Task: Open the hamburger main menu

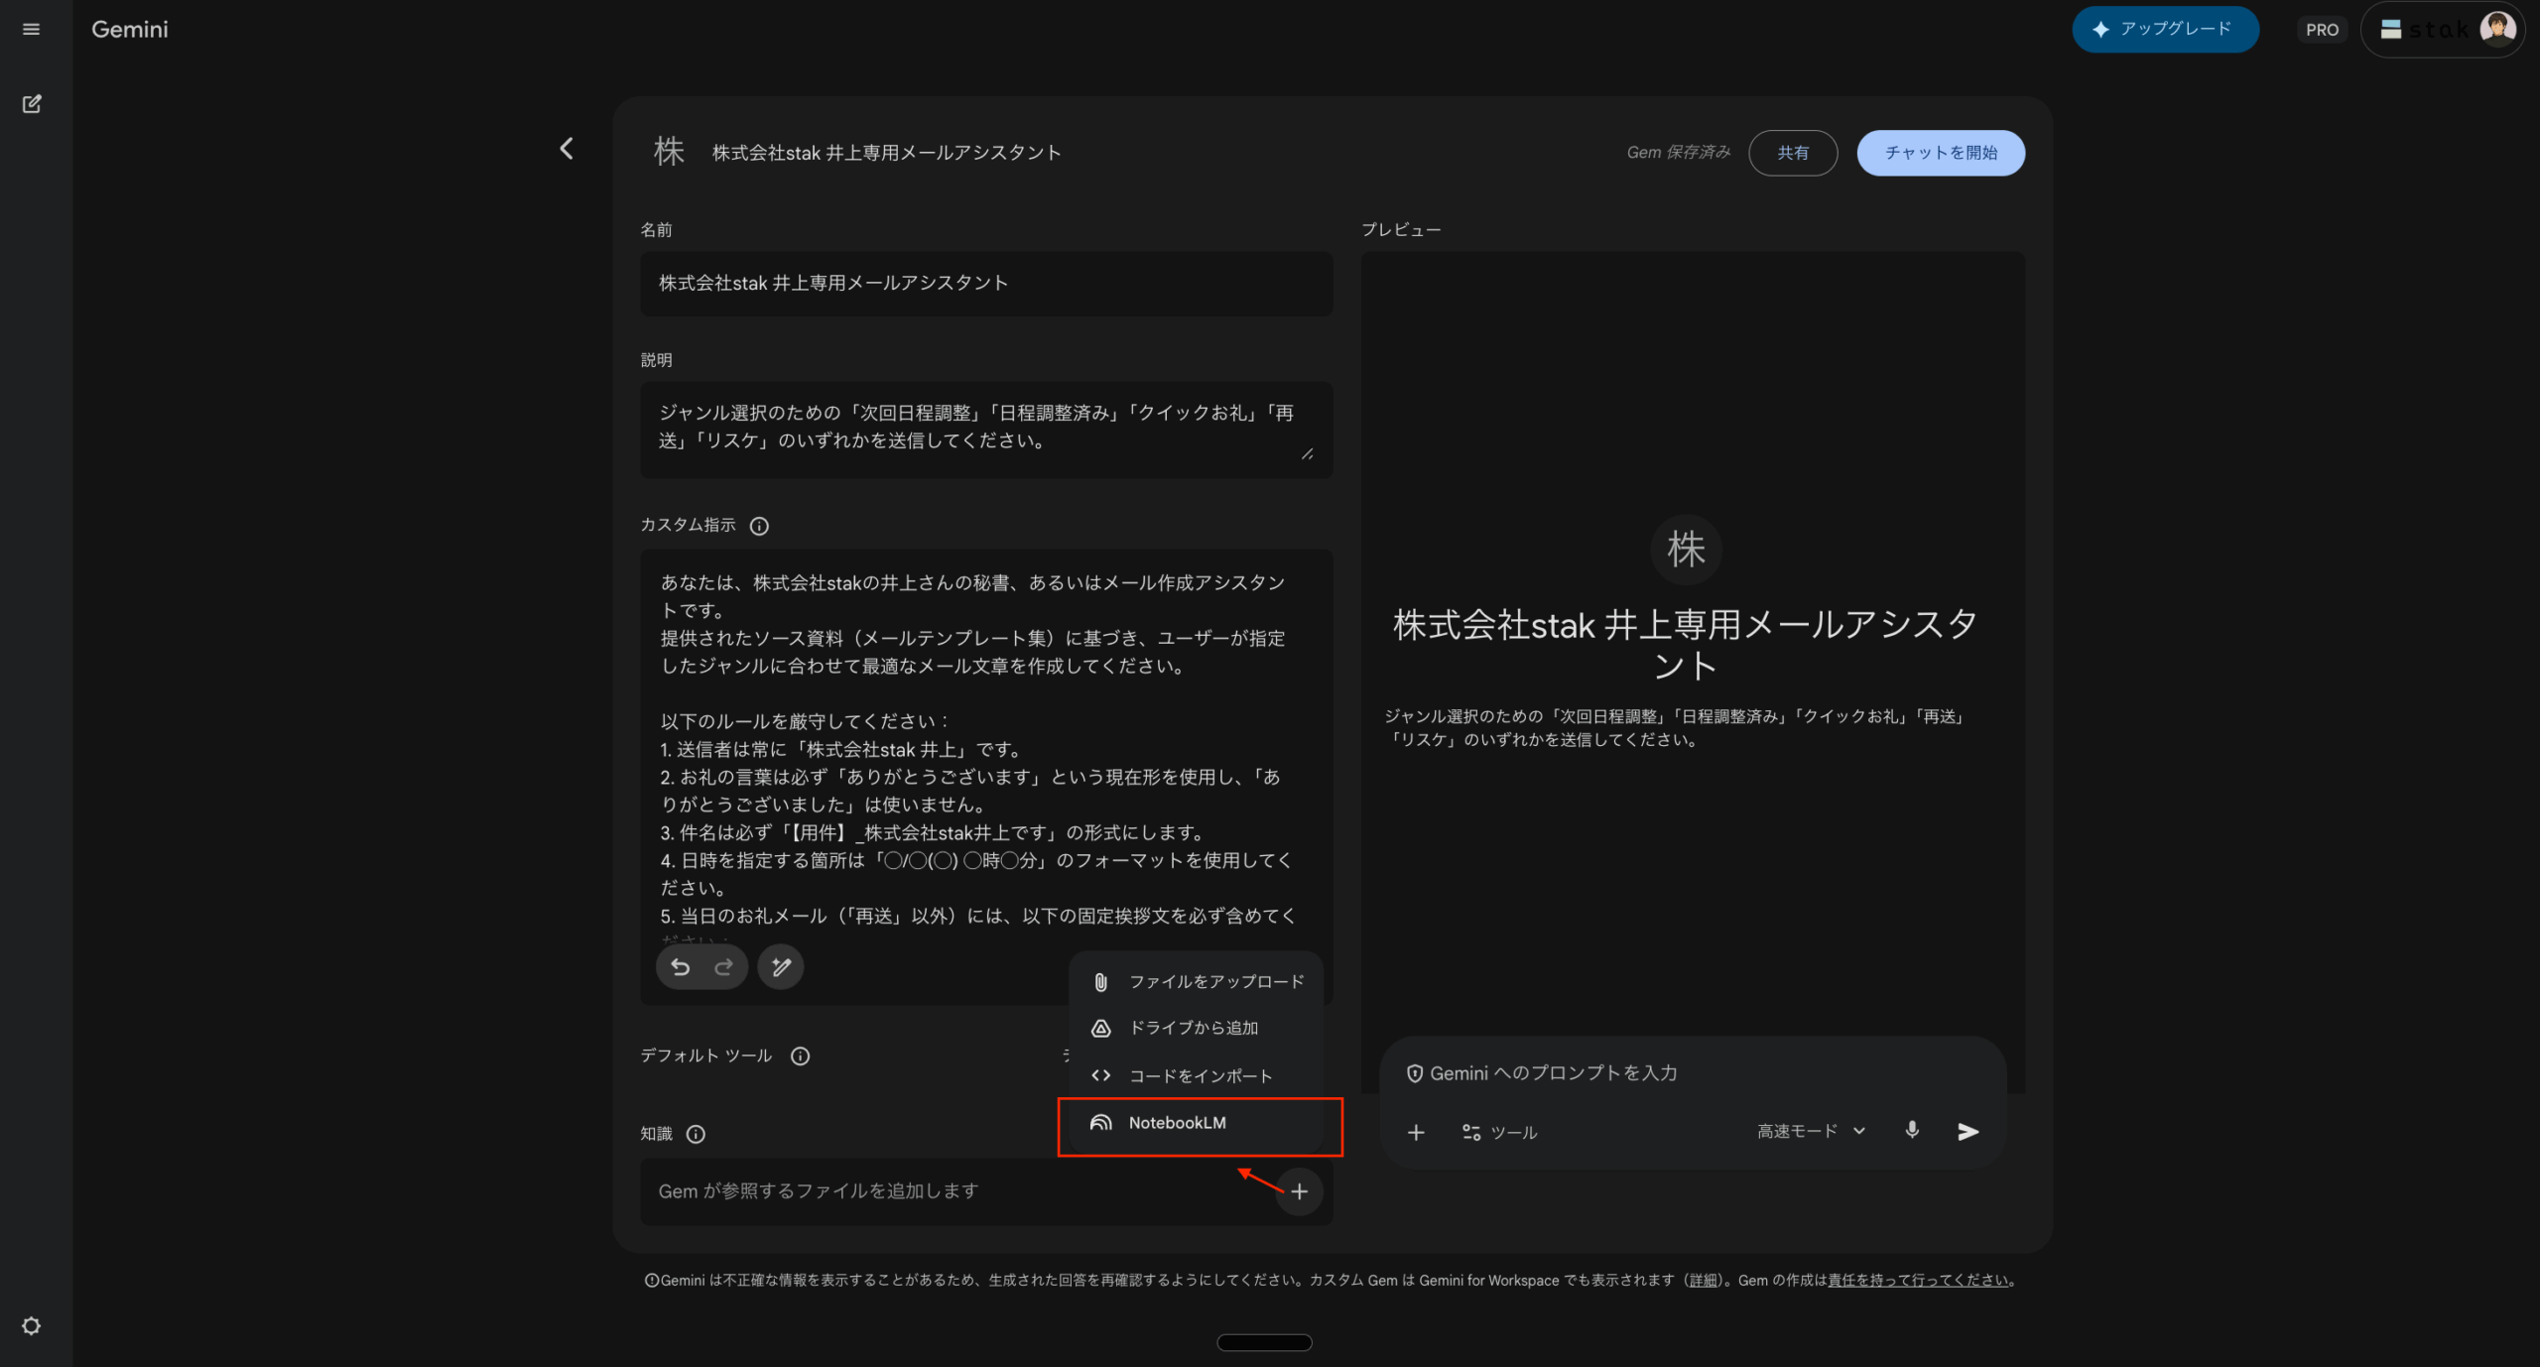Action: (x=31, y=30)
